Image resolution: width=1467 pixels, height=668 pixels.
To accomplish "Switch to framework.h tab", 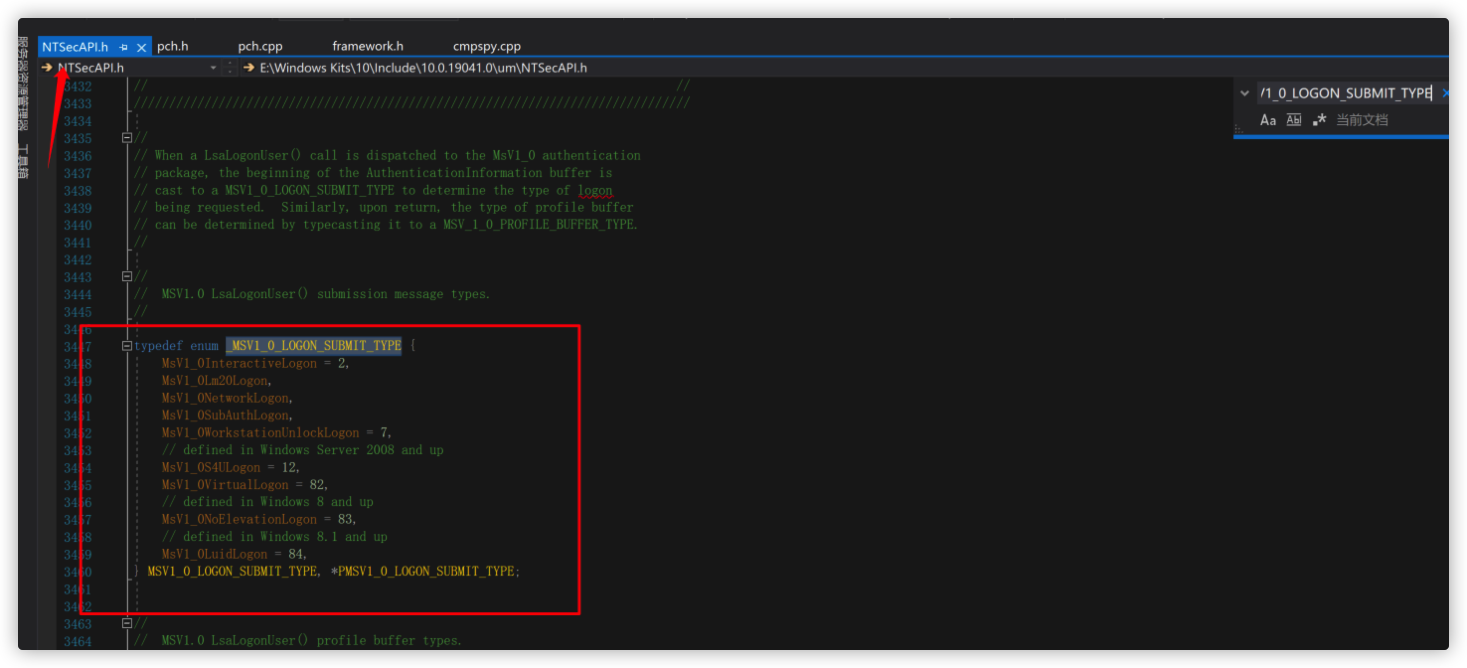I will 368,47.
